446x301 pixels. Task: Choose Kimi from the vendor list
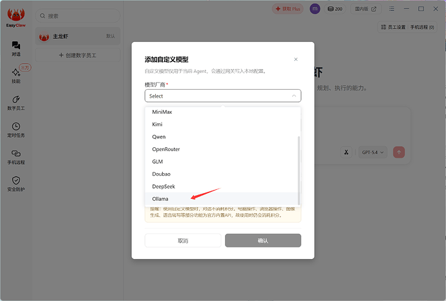pyautogui.click(x=221, y=124)
